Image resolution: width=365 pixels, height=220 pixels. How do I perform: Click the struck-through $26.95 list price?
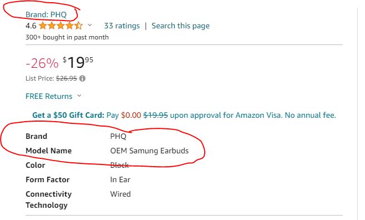(66, 78)
